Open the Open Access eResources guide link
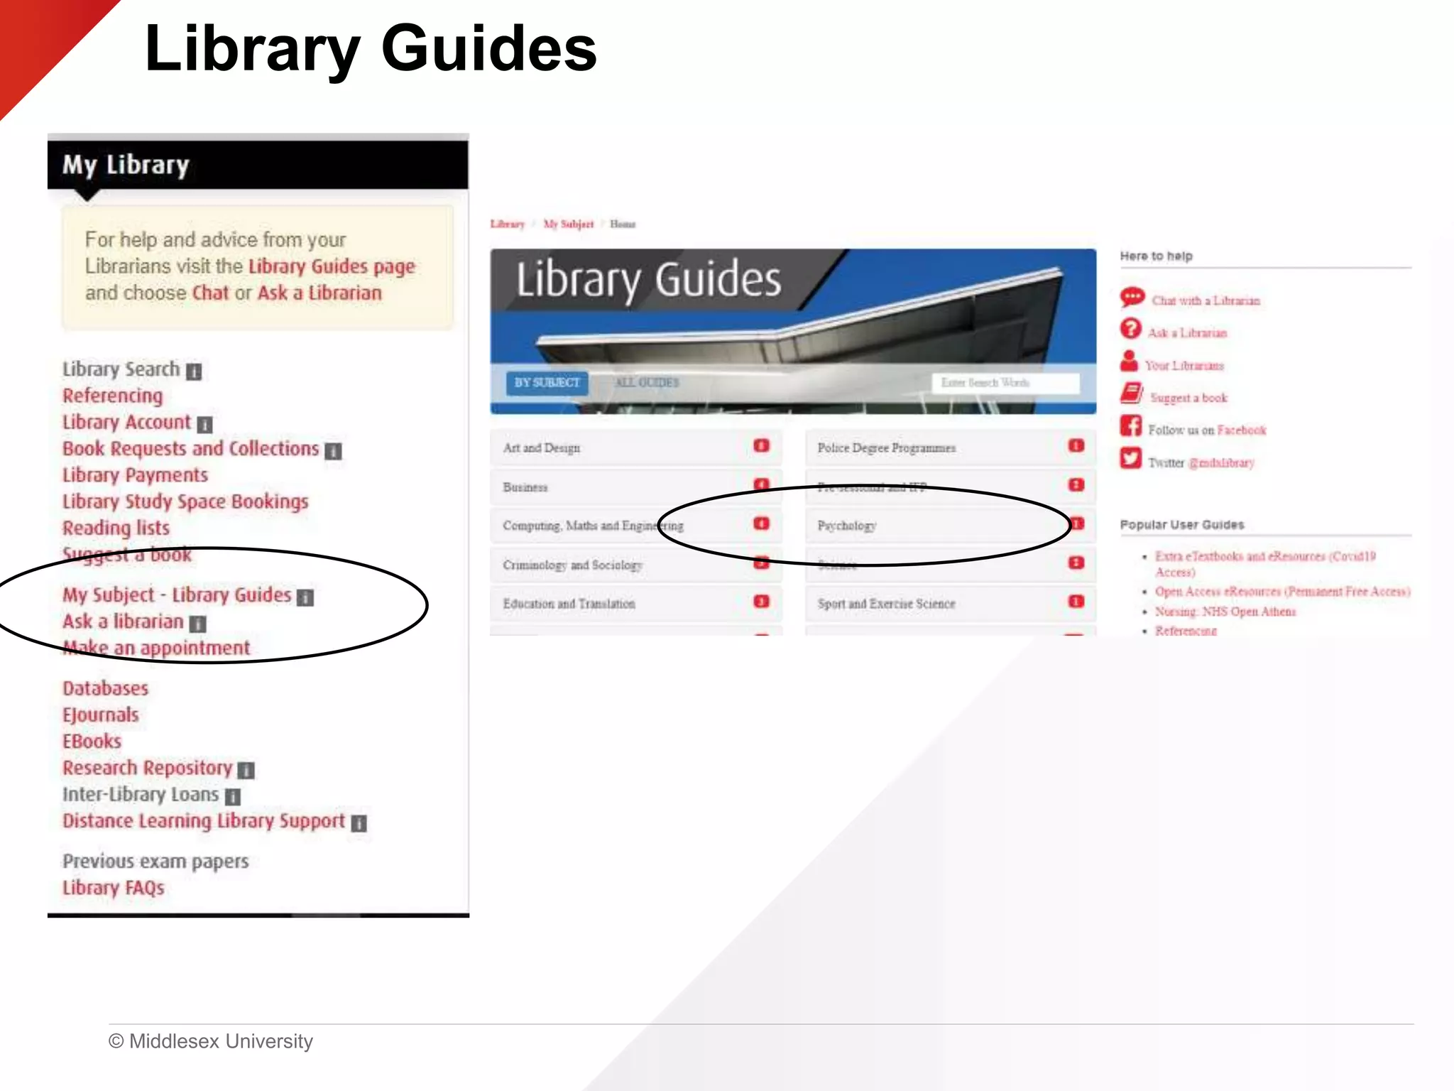 pyautogui.click(x=1282, y=591)
